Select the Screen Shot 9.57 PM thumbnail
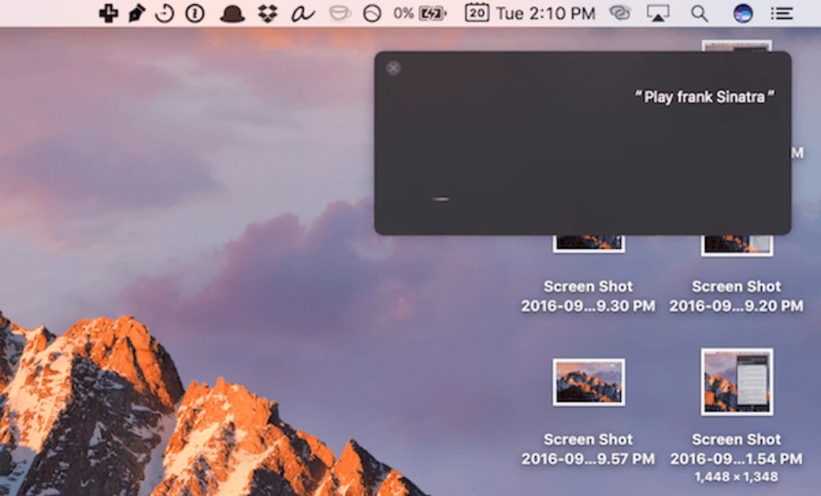Viewport: 821px width, 496px height. [588, 382]
